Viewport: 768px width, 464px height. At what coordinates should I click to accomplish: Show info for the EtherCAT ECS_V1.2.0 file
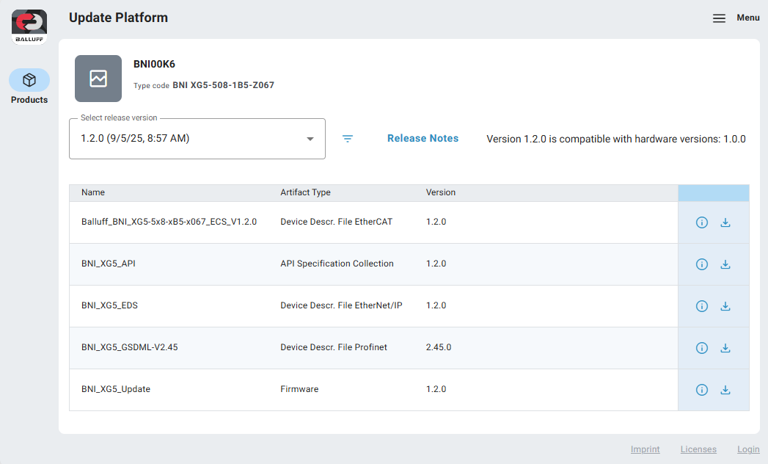(702, 222)
